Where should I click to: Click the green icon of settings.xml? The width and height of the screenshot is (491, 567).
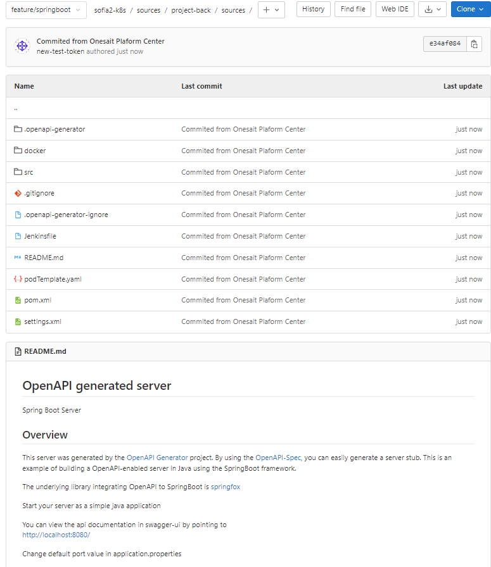tap(18, 321)
